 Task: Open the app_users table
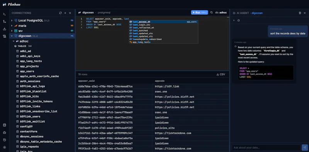click(x=27, y=71)
